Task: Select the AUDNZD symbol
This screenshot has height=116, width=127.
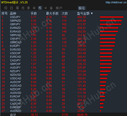Action: point(15,111)
